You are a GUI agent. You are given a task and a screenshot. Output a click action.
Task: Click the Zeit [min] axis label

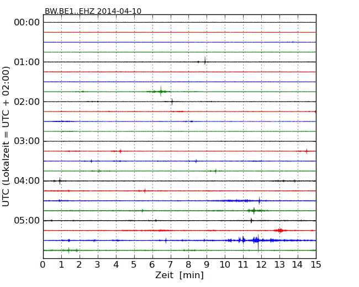coord(179,275)
